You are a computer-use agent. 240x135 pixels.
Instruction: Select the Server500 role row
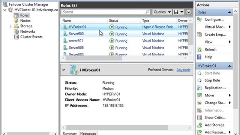pyautogui.click(x=124, y=34)
